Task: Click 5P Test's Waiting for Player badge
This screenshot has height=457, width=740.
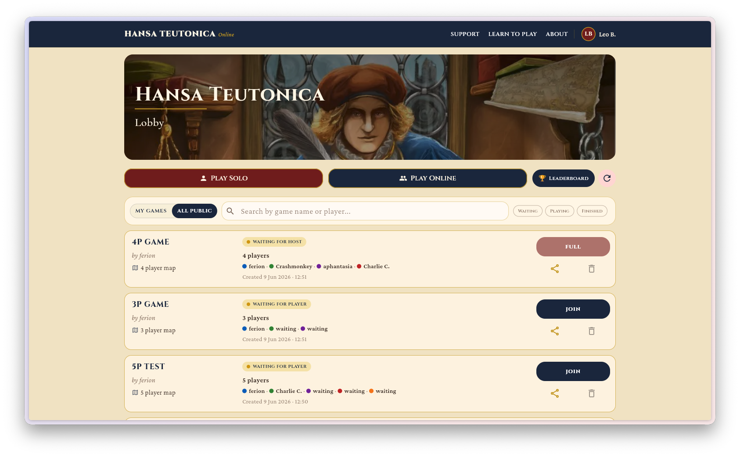Action: [277, 367]
